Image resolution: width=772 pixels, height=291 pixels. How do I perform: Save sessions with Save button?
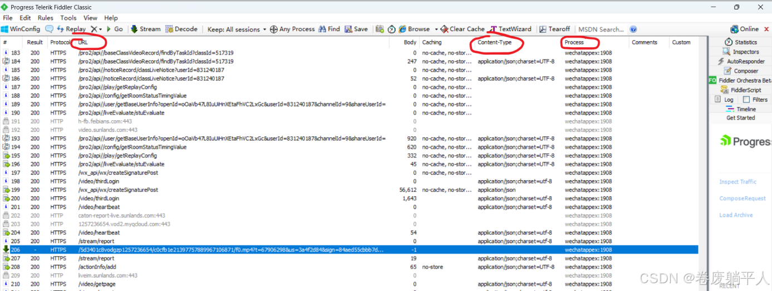point(356,29)
